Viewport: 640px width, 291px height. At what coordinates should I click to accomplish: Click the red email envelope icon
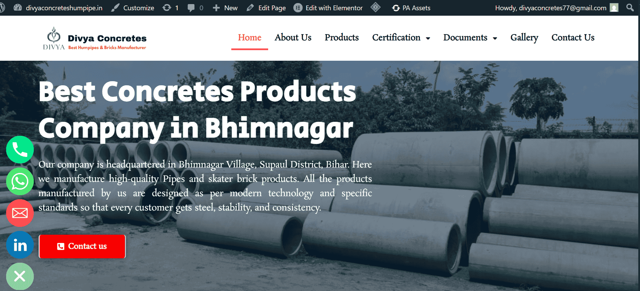point(20,213)
